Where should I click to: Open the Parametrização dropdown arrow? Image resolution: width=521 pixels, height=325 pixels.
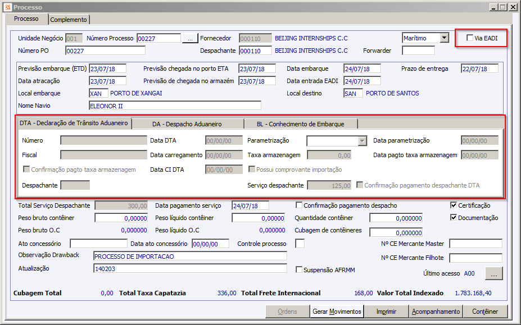pyautogui.click(x=362, y=141)
